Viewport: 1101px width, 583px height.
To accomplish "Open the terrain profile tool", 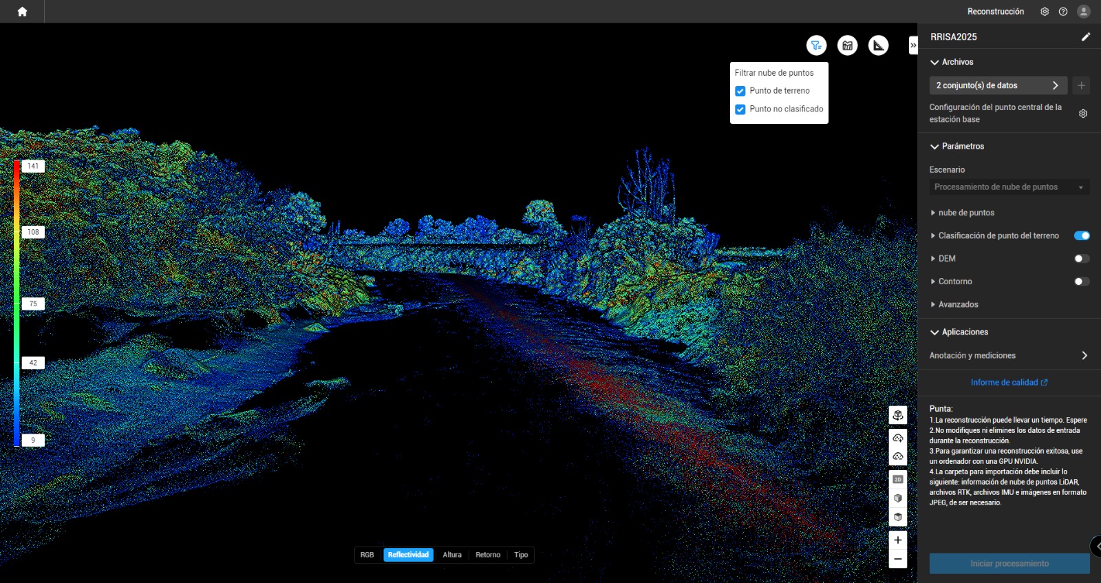I will [847, 45].
